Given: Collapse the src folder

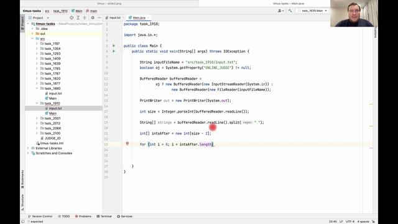Looking at the screenshot, I should (32, 39).
